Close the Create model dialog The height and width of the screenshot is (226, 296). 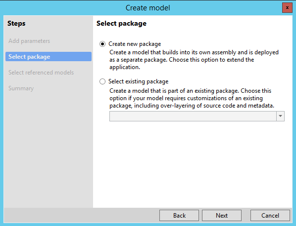tap(287, 8)
